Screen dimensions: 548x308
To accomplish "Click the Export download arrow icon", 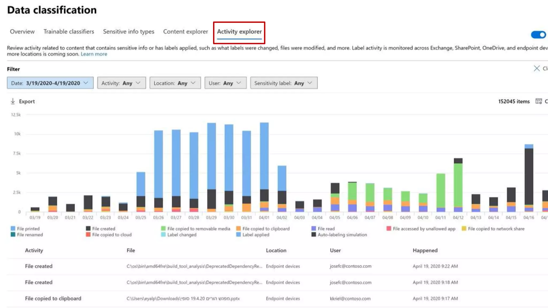I will (13, 101).
